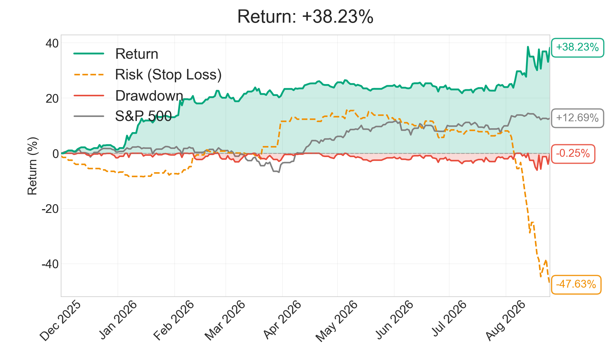Click the green Return legend line
This screenshot has height=349, width=611.
coord(89,54)
